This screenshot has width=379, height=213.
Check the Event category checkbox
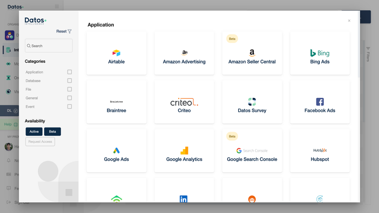tap(69, 106)
